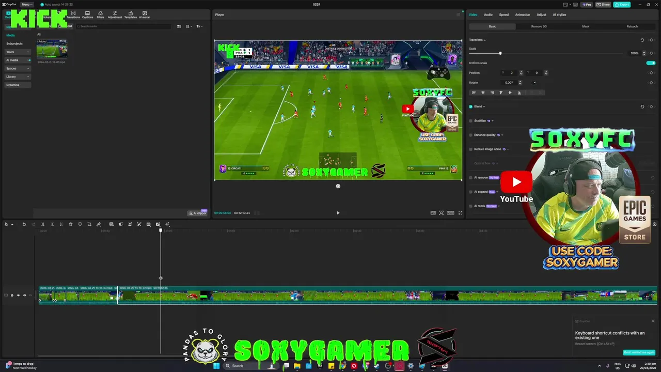
Task: Open the selection tool mode dropdown
Action: (x=12, y=224)
